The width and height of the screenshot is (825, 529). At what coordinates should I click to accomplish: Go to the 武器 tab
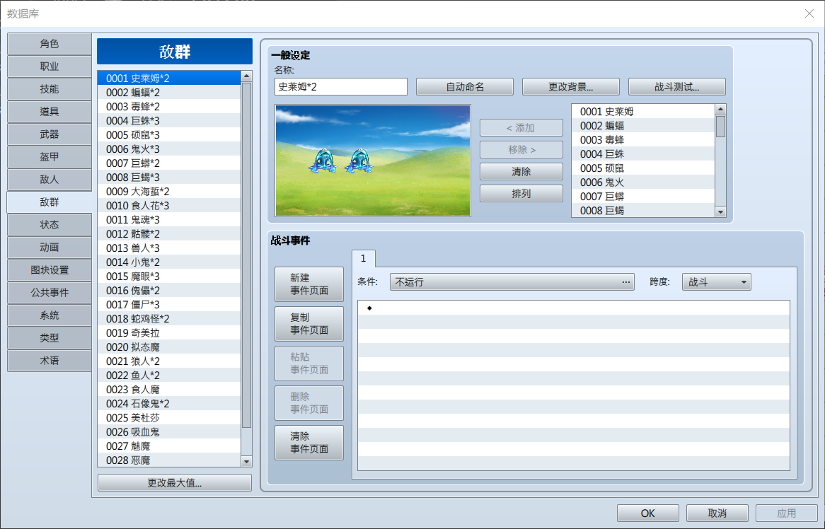pyautogui.click(x=50, y=134)
